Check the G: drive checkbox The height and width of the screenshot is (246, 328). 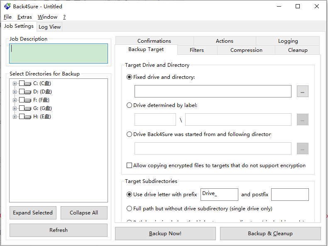coord(22,108)
